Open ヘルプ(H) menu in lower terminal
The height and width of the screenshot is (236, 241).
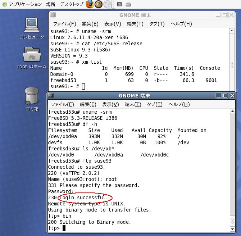pyautogui.click(x=179, y=105)
